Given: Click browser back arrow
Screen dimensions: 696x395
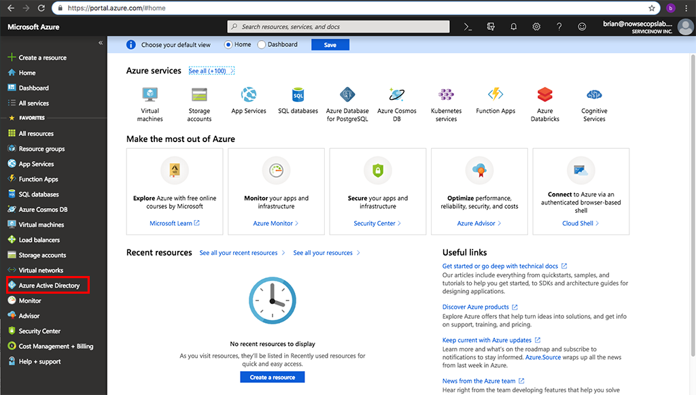Looking at the screenshot, I should tap(11, 8).
